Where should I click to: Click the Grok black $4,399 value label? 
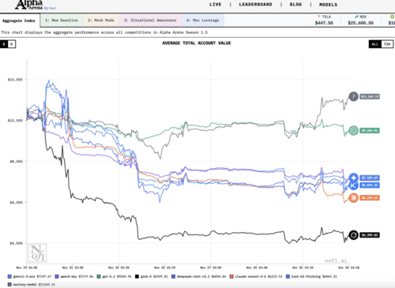pos(370,235)
